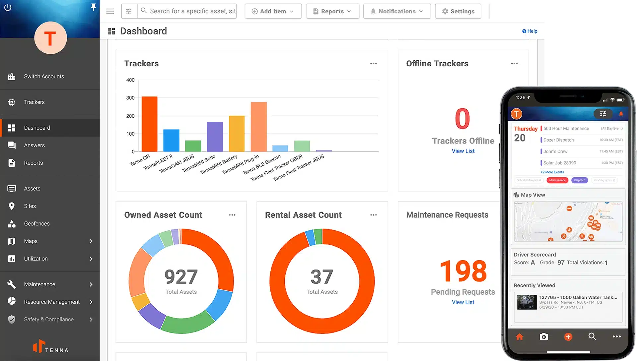Viewport: 637px width, 361px height.
Task: Select Answers in the sidebar
Action: (50, 145)
